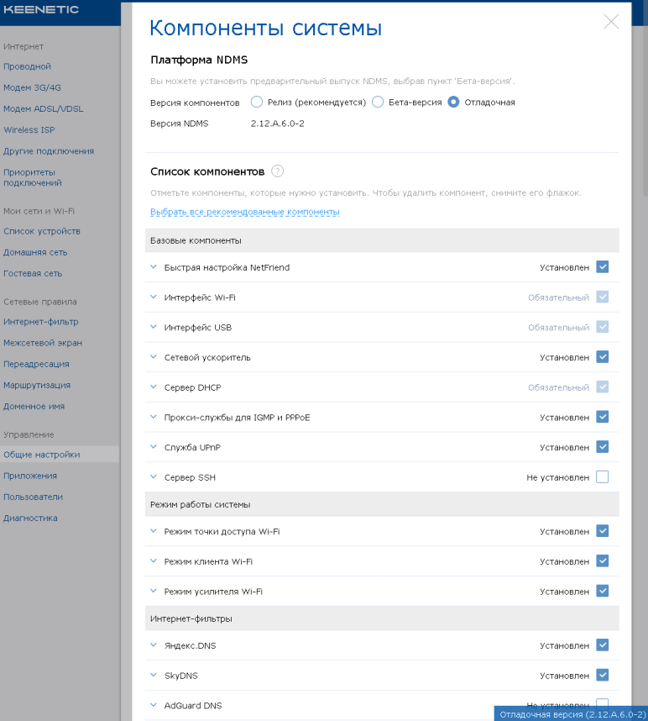The width and height of the screenshot is (648, 721).
Task: Click the help icon next to Список компонентов
Action: [x=277, y=171]
